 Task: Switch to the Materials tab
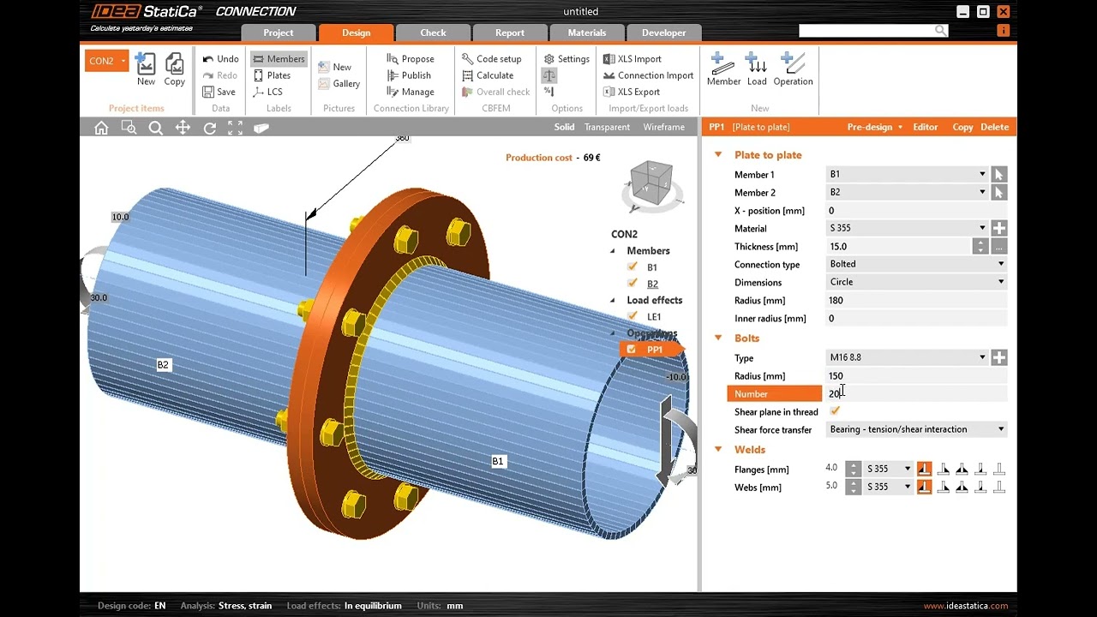click(587, 33)
